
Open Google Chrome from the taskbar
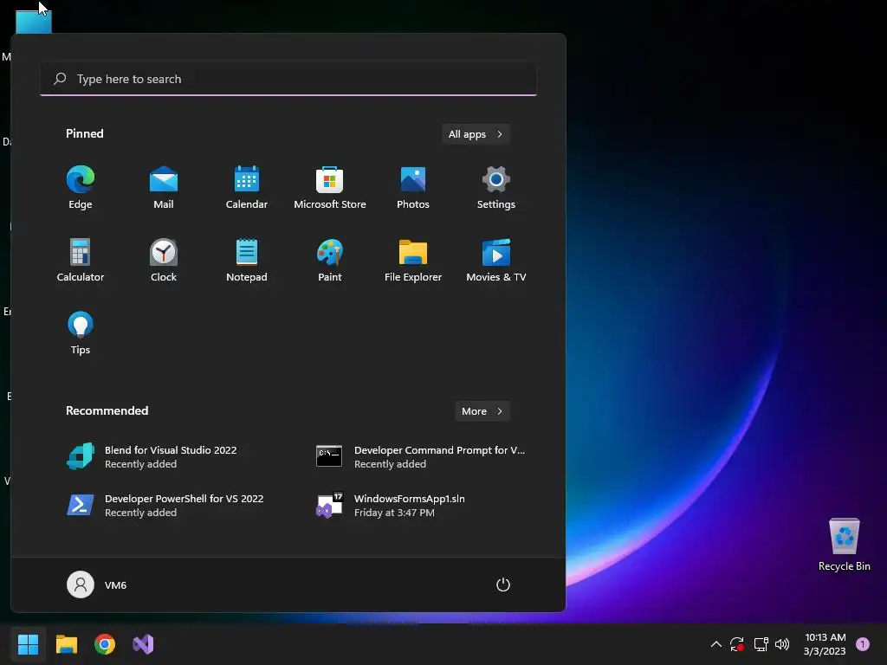click(x=105, y=644)
